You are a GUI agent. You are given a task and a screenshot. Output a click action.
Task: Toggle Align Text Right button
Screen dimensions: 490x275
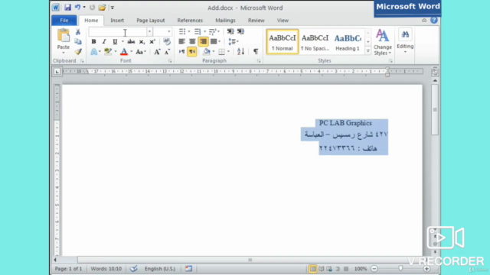(203, 41)
